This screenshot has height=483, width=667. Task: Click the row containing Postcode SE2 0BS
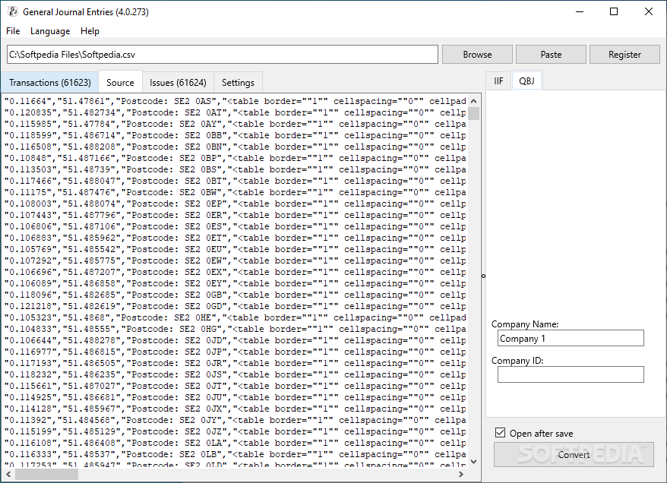coord(236,169)
